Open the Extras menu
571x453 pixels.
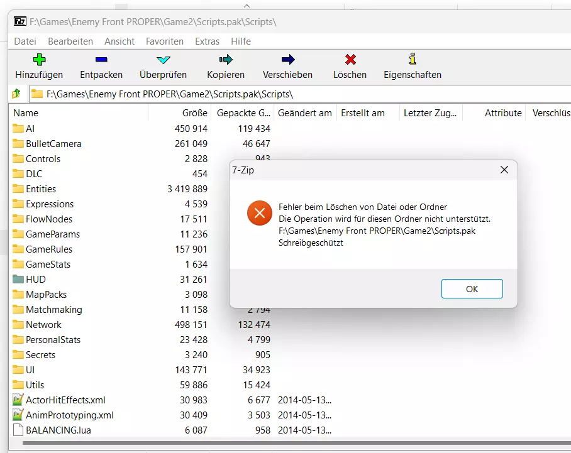207,41
